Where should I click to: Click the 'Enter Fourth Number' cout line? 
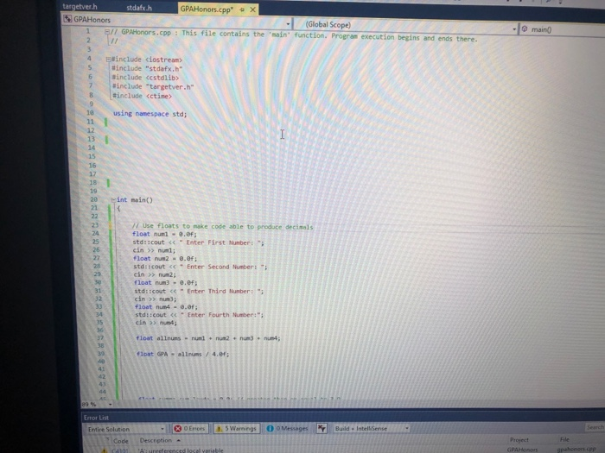point(200,315)
